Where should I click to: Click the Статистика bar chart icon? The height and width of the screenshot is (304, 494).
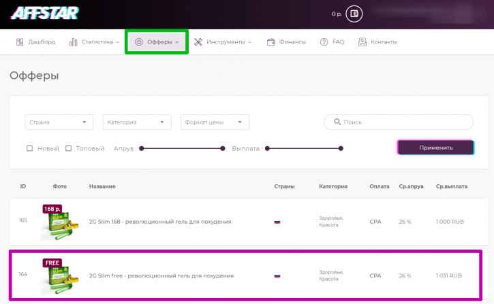point(73,41)
